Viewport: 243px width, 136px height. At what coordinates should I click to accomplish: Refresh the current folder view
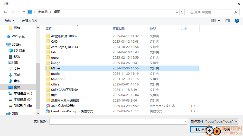click(182, 12)
